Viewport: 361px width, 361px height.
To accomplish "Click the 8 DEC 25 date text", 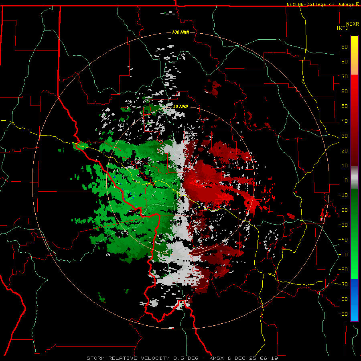I will [x=242, y=358].
